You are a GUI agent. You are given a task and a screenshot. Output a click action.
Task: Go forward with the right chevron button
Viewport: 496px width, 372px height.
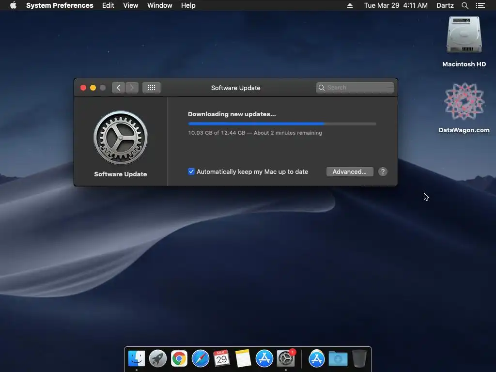pos(132,88)
